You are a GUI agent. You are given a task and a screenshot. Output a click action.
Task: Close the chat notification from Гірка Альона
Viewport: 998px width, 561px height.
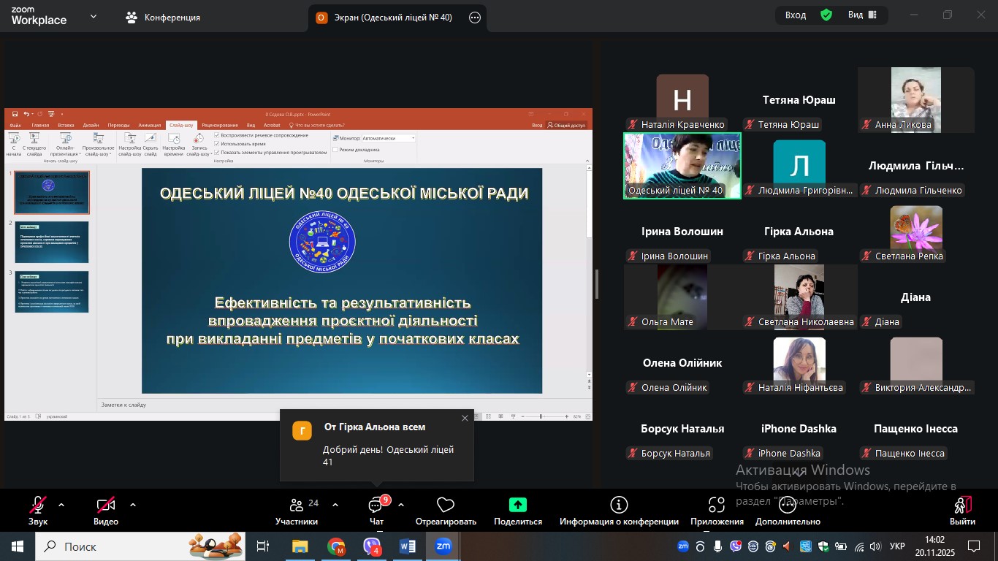point(465,419)
